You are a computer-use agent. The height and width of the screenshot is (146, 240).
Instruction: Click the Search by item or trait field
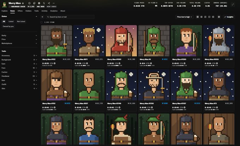(x=70, y=17)
